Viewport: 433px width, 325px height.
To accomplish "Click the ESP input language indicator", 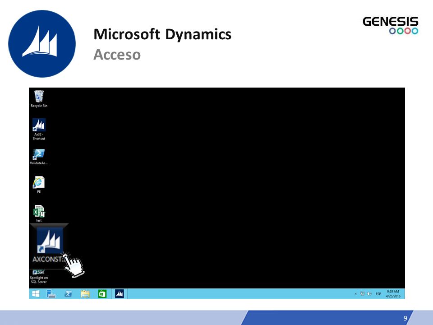I will point(378,294).
